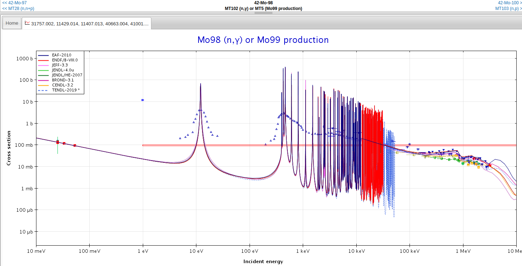Open the Home tab
Screen dimensions: 522x266
(x=12, y=23)
